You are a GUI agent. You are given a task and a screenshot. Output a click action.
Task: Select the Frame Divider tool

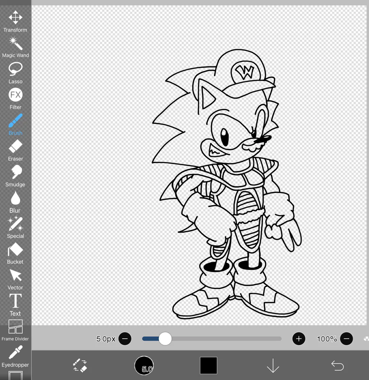[x=15, y=330]
